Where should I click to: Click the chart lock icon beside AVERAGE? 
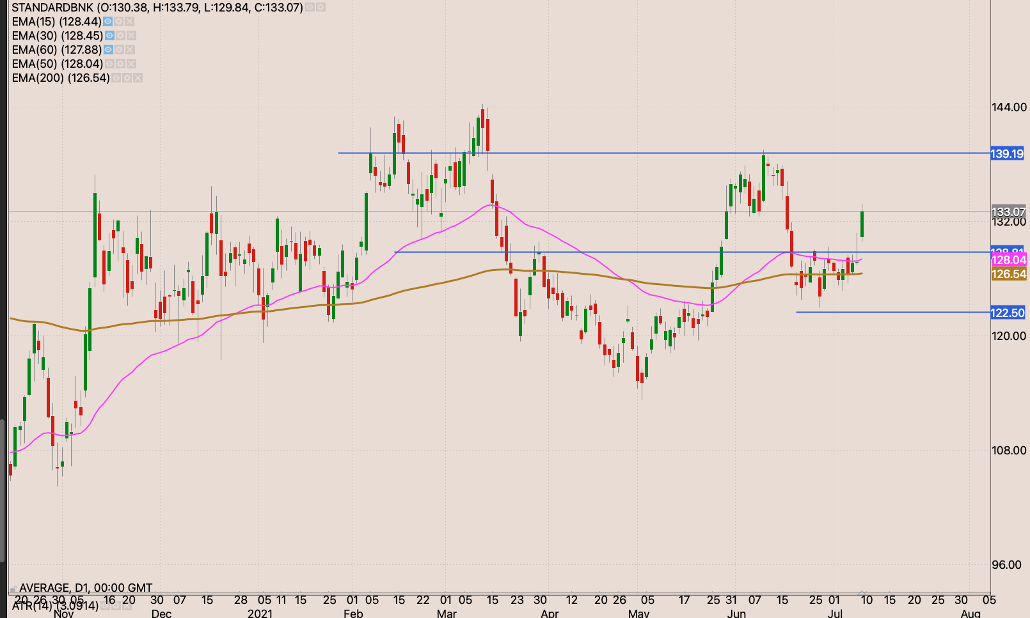12,588
